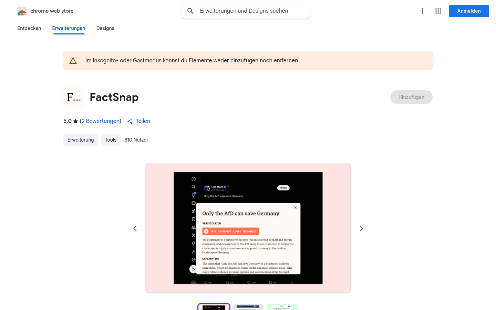Image resolution: width=496 pixels, height=310 pixels.
Task: Open the three-dot more options menu
Action: pyautogui.click(x=422, y=11)
